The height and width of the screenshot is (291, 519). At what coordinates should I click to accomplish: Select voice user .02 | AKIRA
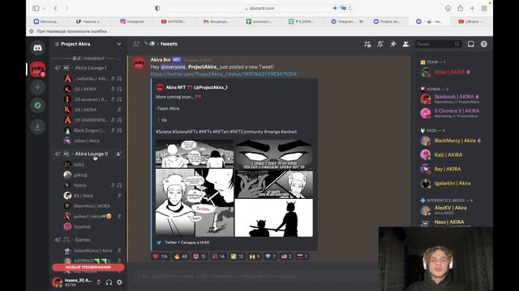92,89
